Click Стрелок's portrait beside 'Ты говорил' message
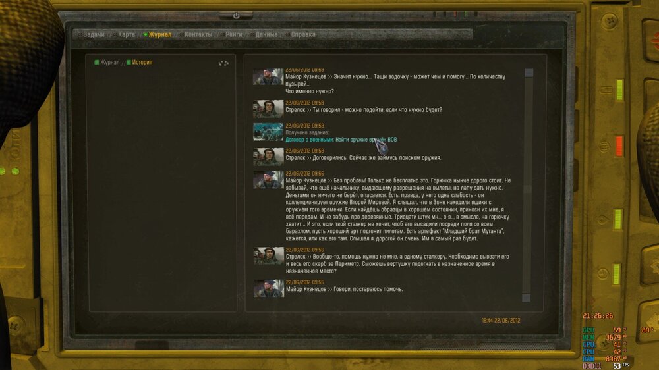This screenshot has width=659, height=370. 268,109
